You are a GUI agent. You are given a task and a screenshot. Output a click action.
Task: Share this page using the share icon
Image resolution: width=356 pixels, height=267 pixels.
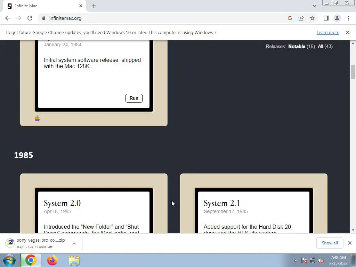click(x=301, y=18)
